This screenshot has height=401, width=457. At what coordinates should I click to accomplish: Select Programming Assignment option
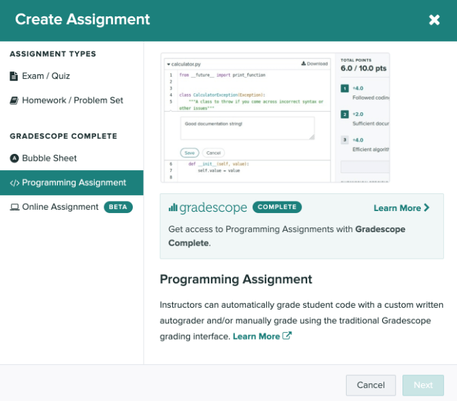click(72, 182)
